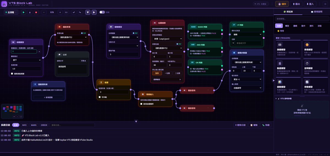Image resolution: width=330 pixels, height=156 pixels.
Task: Click the VTS Block Lab gamepad logo
Action: click(x=4, y=4)
